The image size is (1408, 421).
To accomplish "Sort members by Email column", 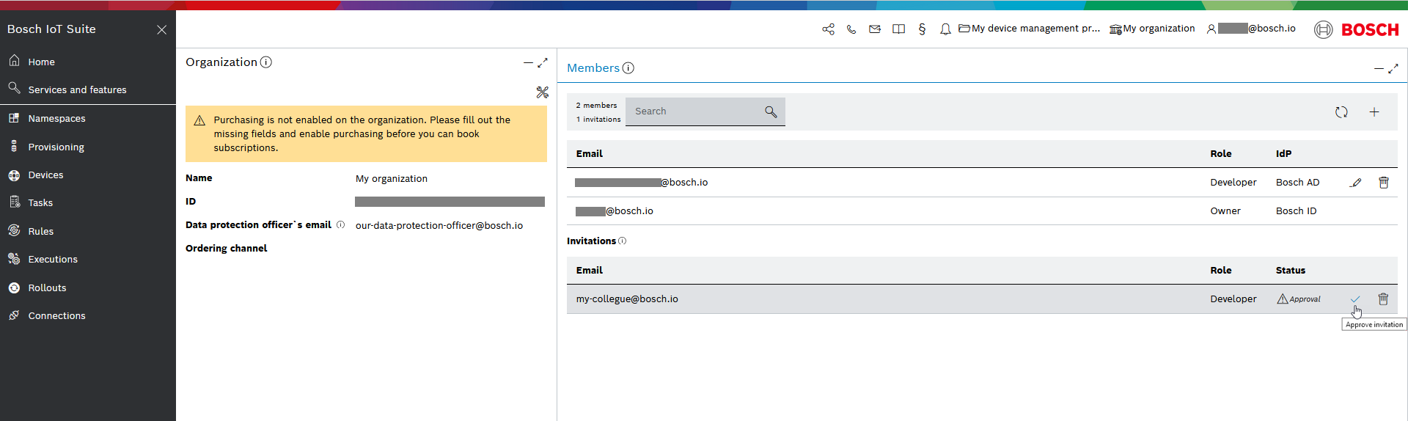I will click(x=590, y=154).
